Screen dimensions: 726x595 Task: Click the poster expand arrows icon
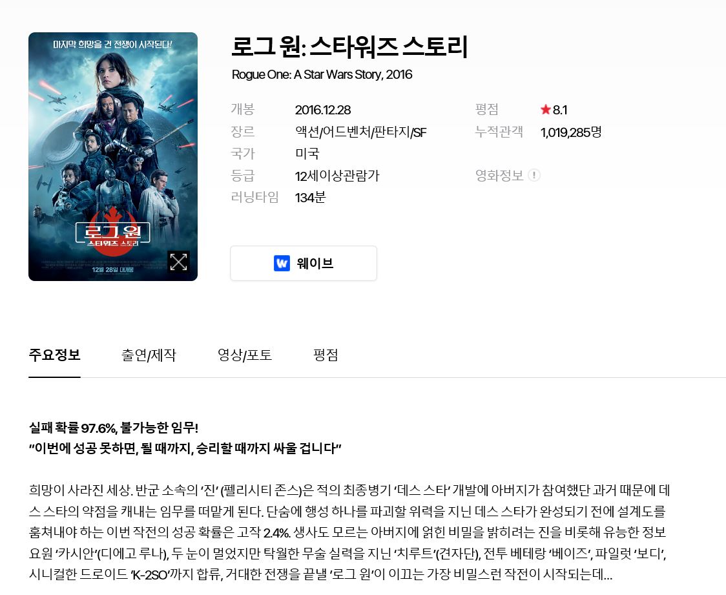178,262
